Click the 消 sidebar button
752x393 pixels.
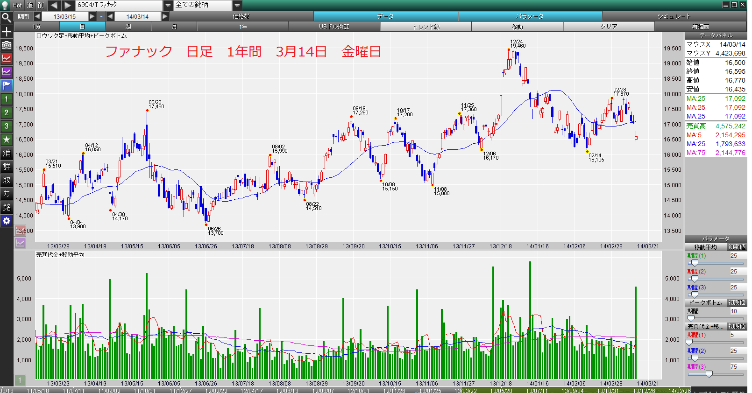tap(7, 153)
